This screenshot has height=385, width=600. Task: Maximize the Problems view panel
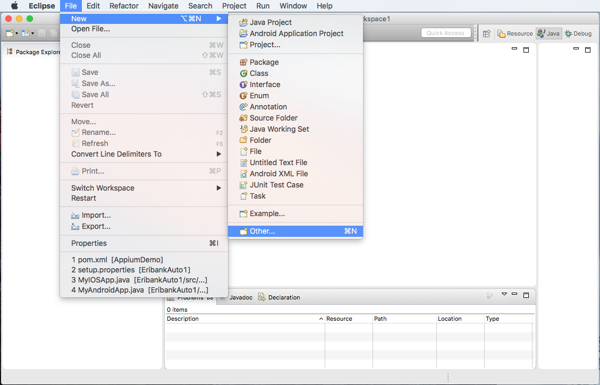click(x=526, y=295)
